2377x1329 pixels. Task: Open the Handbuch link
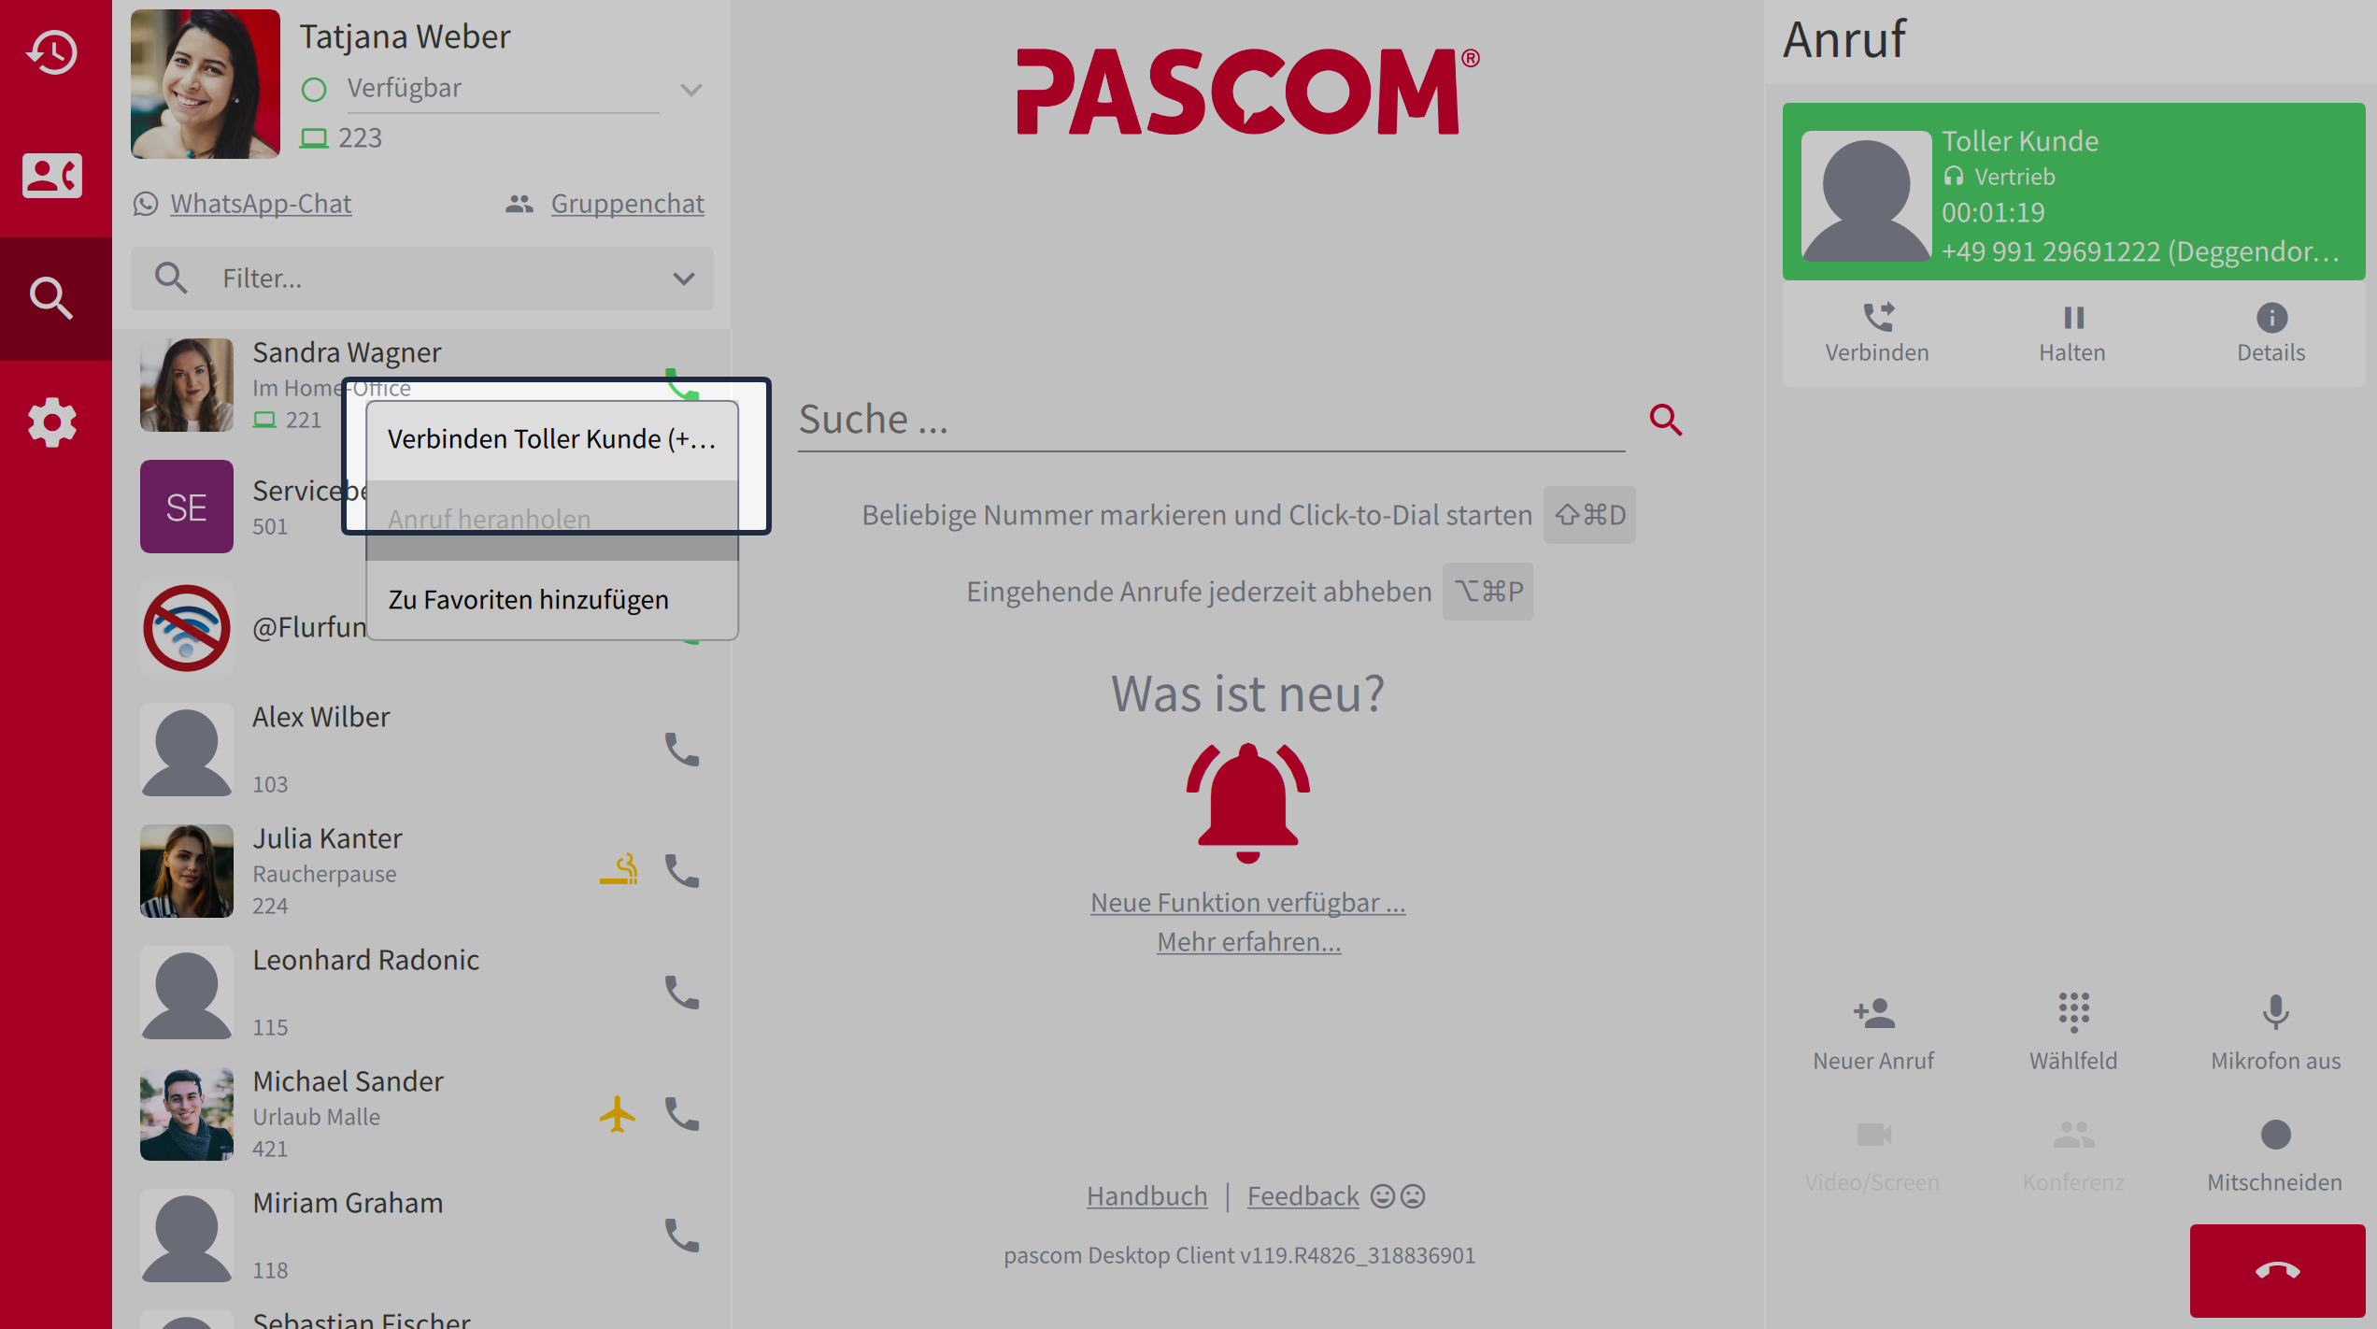1146,1196
